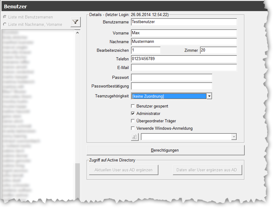
Task: Click 'Daten aller User ergänzen aus AD'
Action: coord(207,170)
